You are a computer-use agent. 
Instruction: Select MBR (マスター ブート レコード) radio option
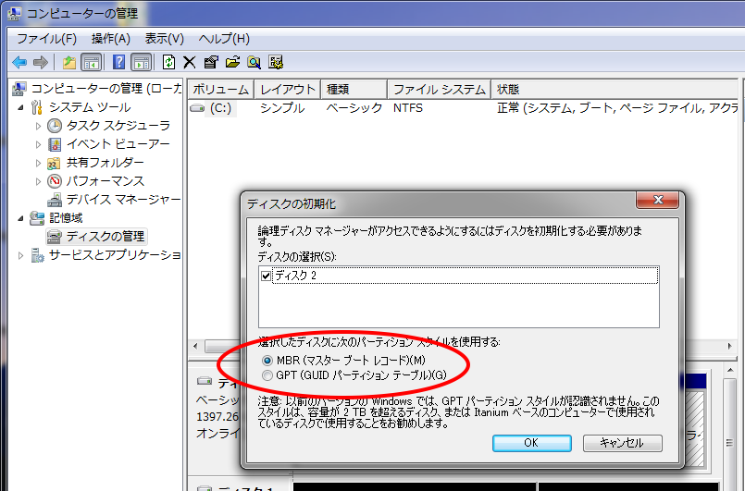tap(268, 360)
